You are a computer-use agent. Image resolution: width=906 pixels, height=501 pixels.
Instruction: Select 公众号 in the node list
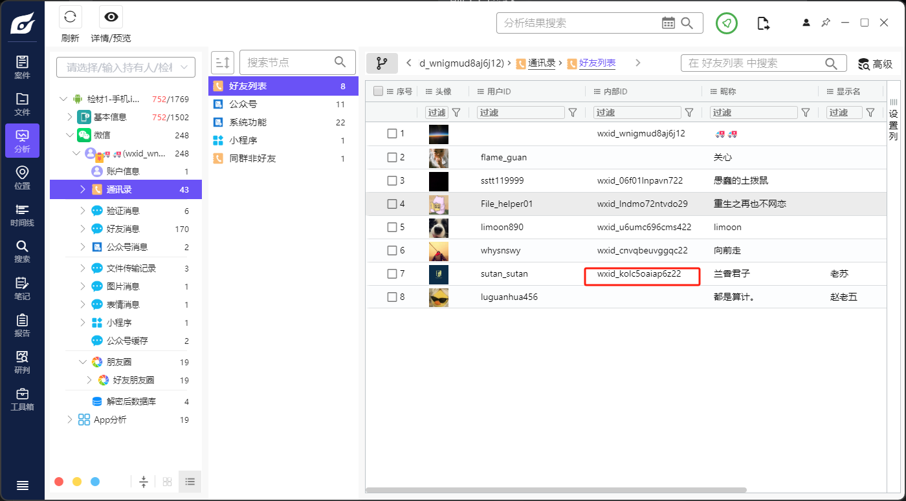(x=243, y=104)
